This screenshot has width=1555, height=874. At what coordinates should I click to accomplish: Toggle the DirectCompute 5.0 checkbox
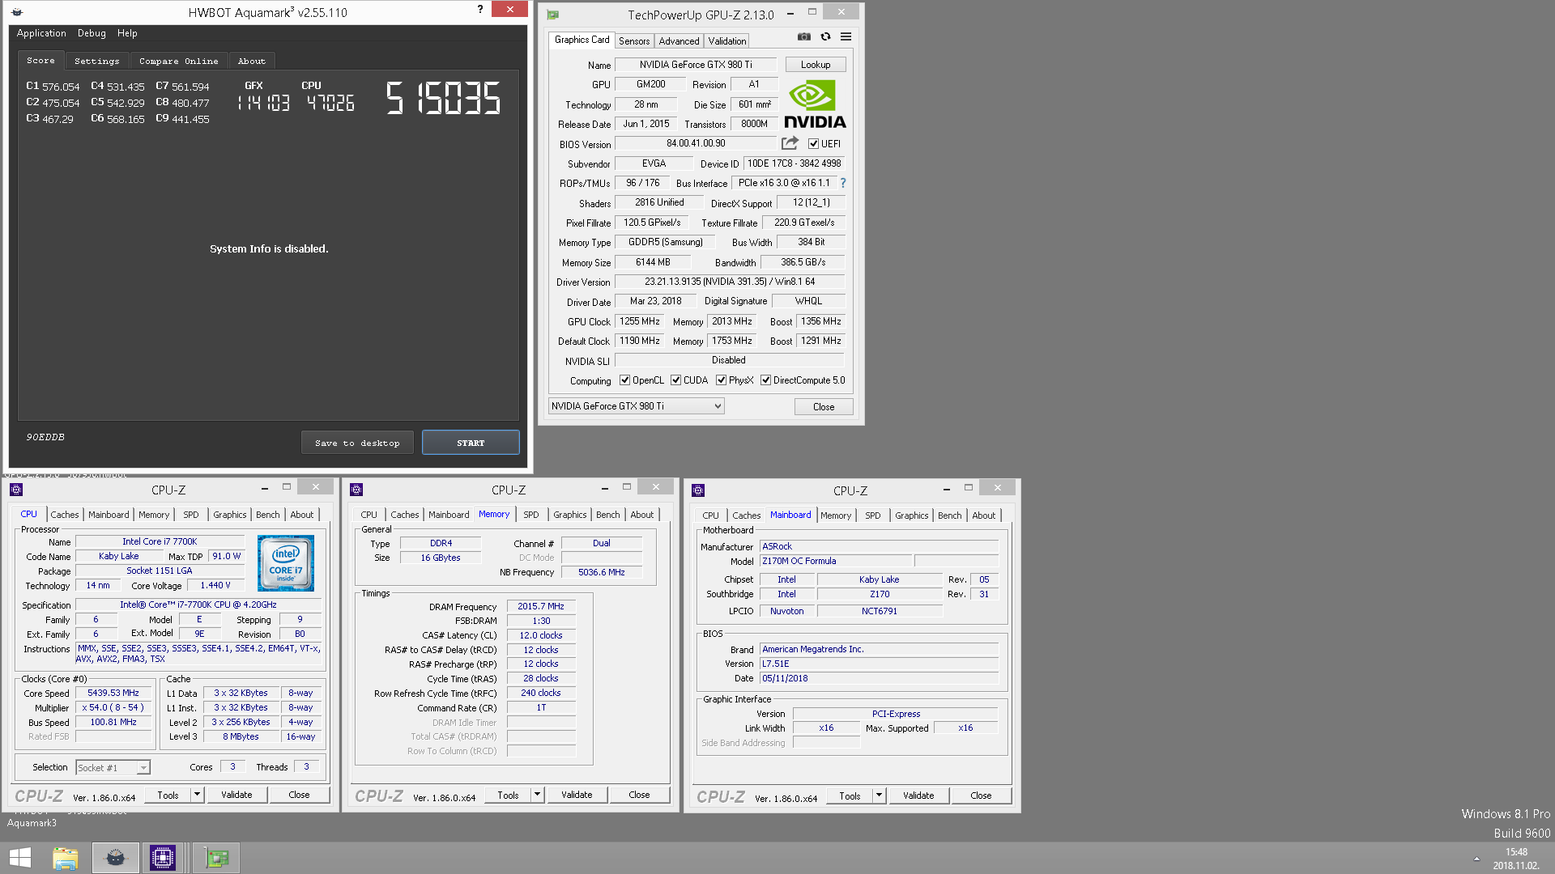pyautogui.click(x=765, y=380)
